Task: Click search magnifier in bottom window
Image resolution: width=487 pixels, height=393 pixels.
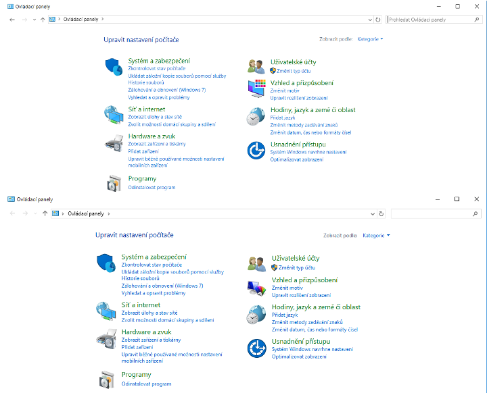Action: [x=475, y=213]
